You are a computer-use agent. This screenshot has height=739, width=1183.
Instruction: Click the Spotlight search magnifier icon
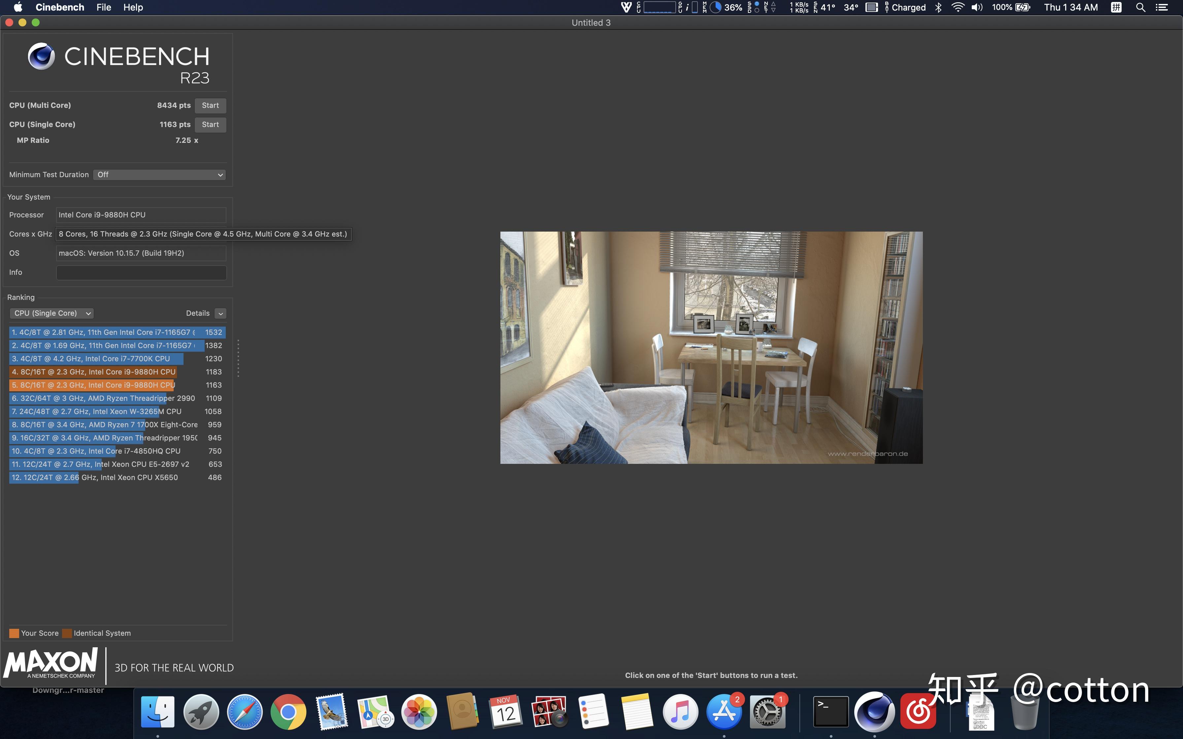click(x=1140, y=7)
